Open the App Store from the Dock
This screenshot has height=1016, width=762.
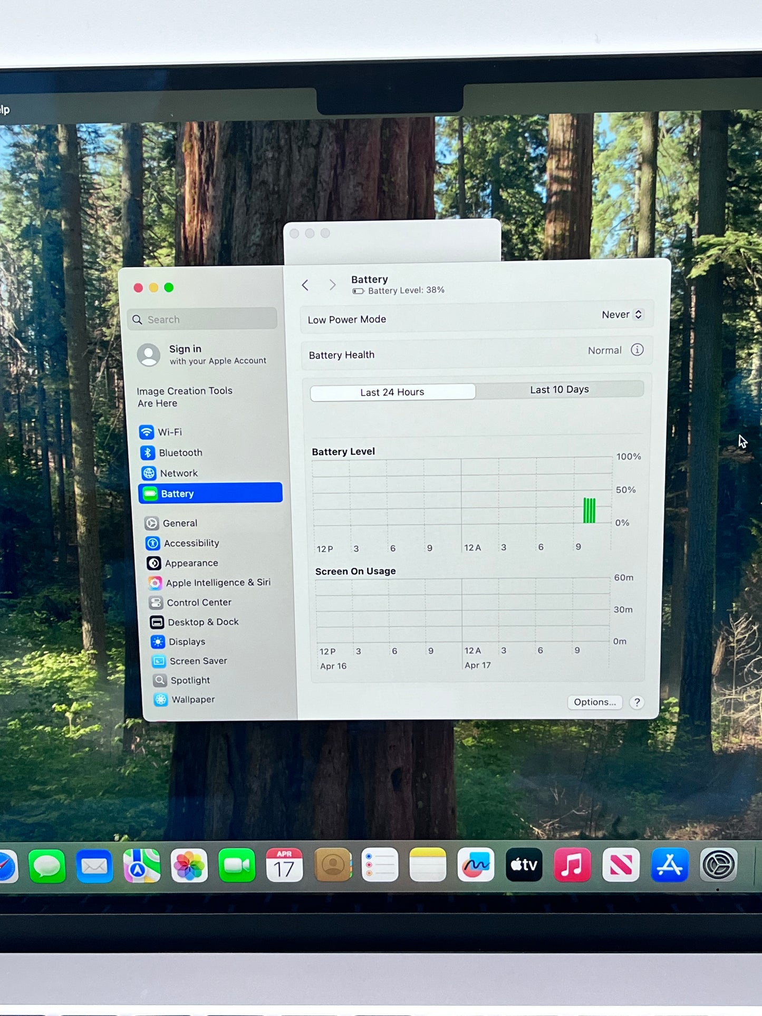pyautogui.click(x=670, y=865)
